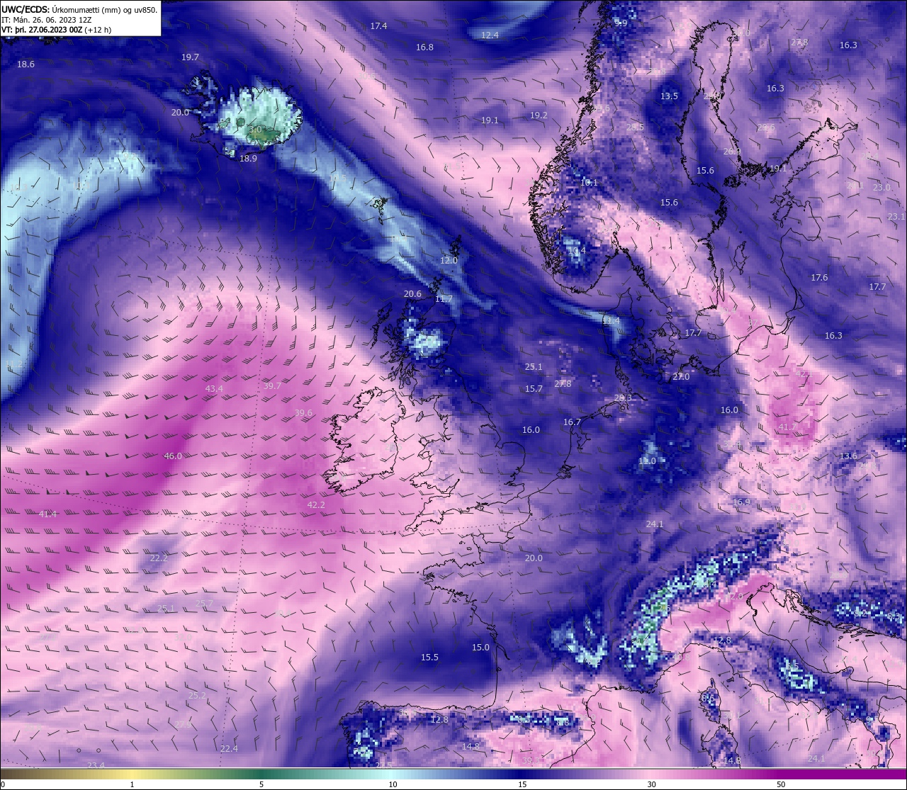Click the legend tick labeled 10
The width and height of the screenshot is (907, 790).
[393, 784]
